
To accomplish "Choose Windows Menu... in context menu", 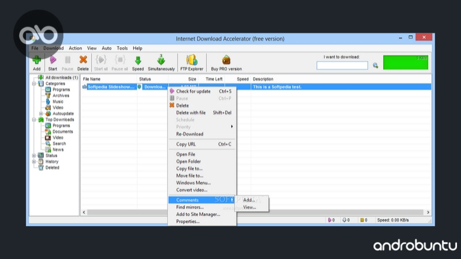I will tap(202, 182).
